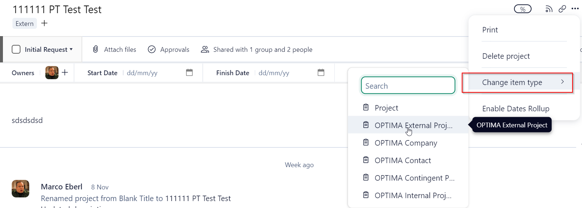Expand the Change item type submenu

click(517, 82)
